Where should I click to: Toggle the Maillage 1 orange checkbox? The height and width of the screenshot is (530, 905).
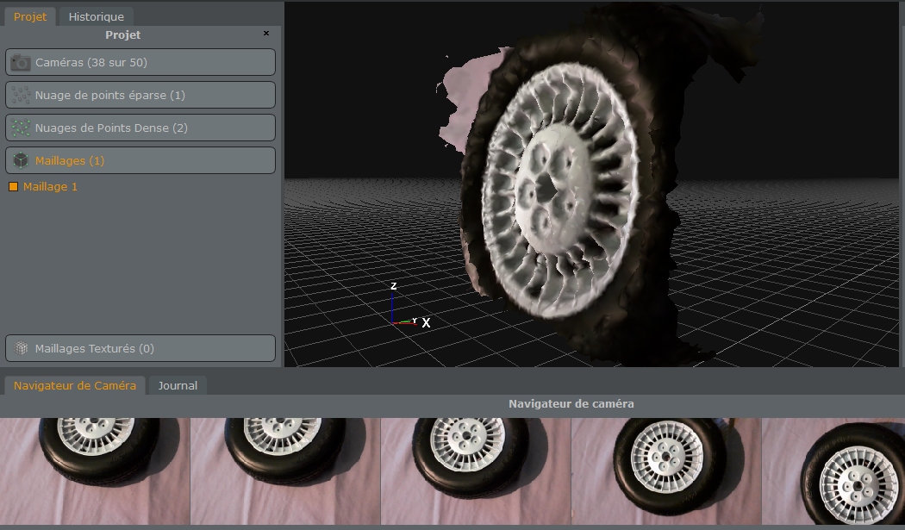[x=13, y=186]
